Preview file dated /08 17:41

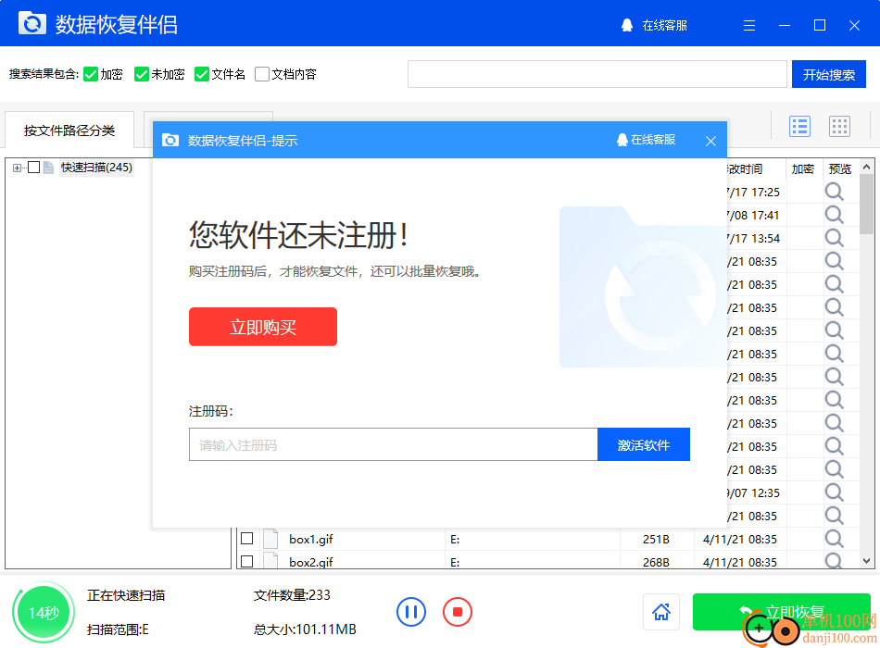click(x=834, y=215)
